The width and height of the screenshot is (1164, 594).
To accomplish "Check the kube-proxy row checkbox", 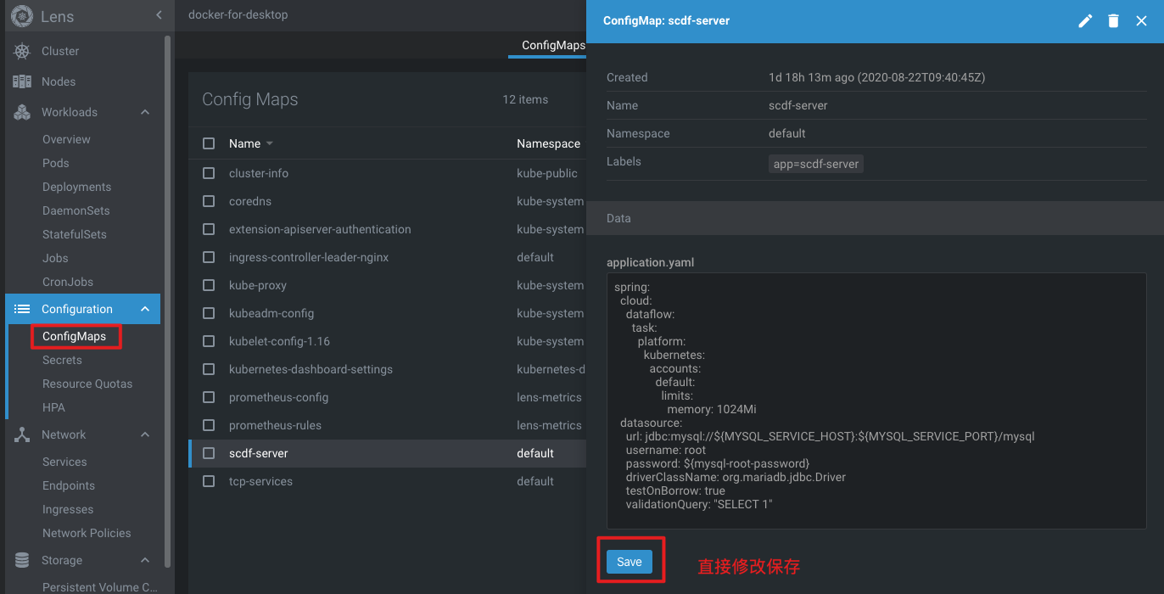I will [209, 285].
